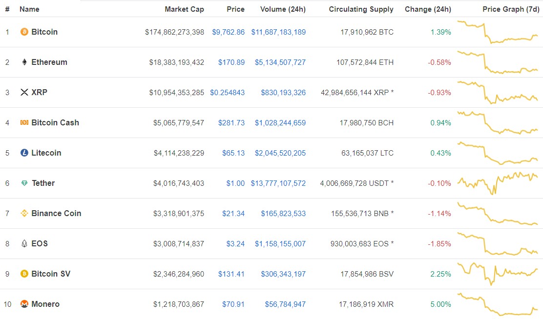Click Litecoin volume $2,045,520,205
543x319 pixels.
pyautogui.click(x=280, y=153)
